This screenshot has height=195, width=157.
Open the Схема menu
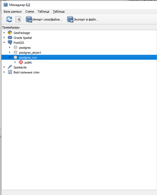(x=30, y=12)
